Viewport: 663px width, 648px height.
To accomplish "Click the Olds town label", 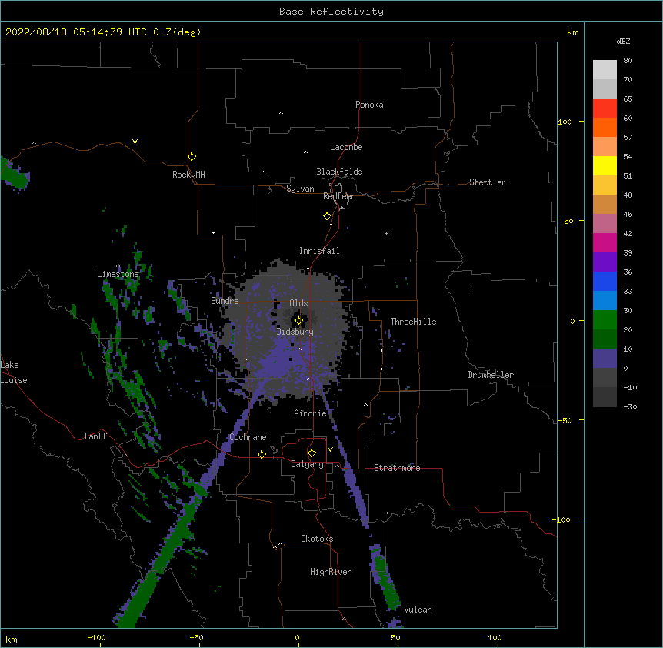I will tap(298, 303).
